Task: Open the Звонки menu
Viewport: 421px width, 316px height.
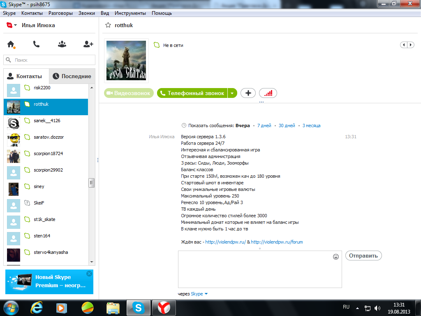Action: (87, 13)
